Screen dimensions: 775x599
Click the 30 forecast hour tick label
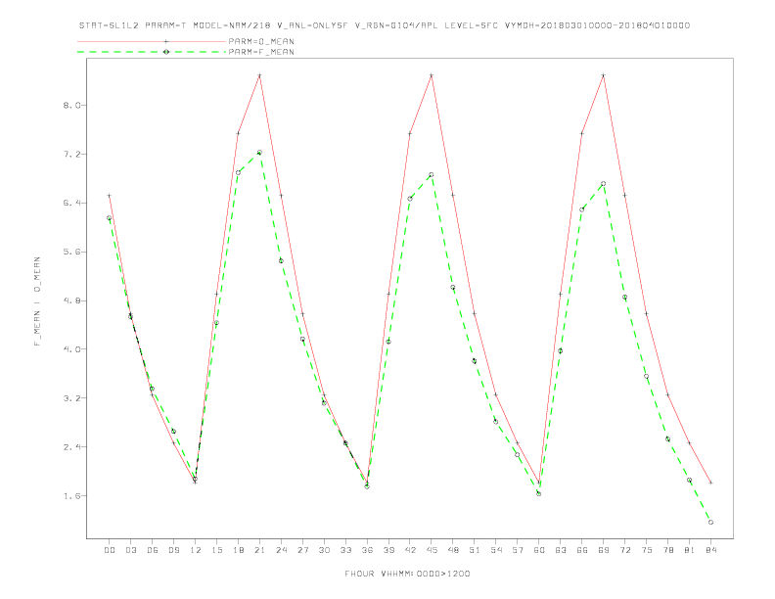pos(324,550)
